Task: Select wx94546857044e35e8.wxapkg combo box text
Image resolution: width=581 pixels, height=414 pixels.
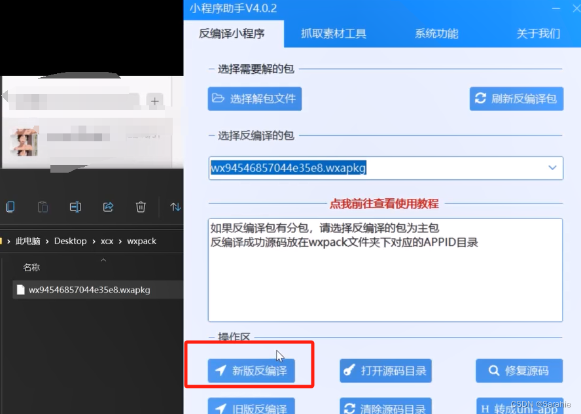Action: pyautogui.click(x=289, y=167)
